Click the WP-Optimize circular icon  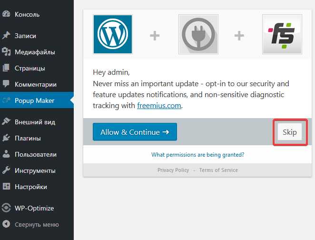(6, 208)
